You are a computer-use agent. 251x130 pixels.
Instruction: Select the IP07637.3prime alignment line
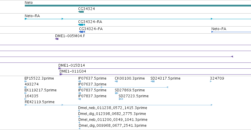click(x=123, y=87)
